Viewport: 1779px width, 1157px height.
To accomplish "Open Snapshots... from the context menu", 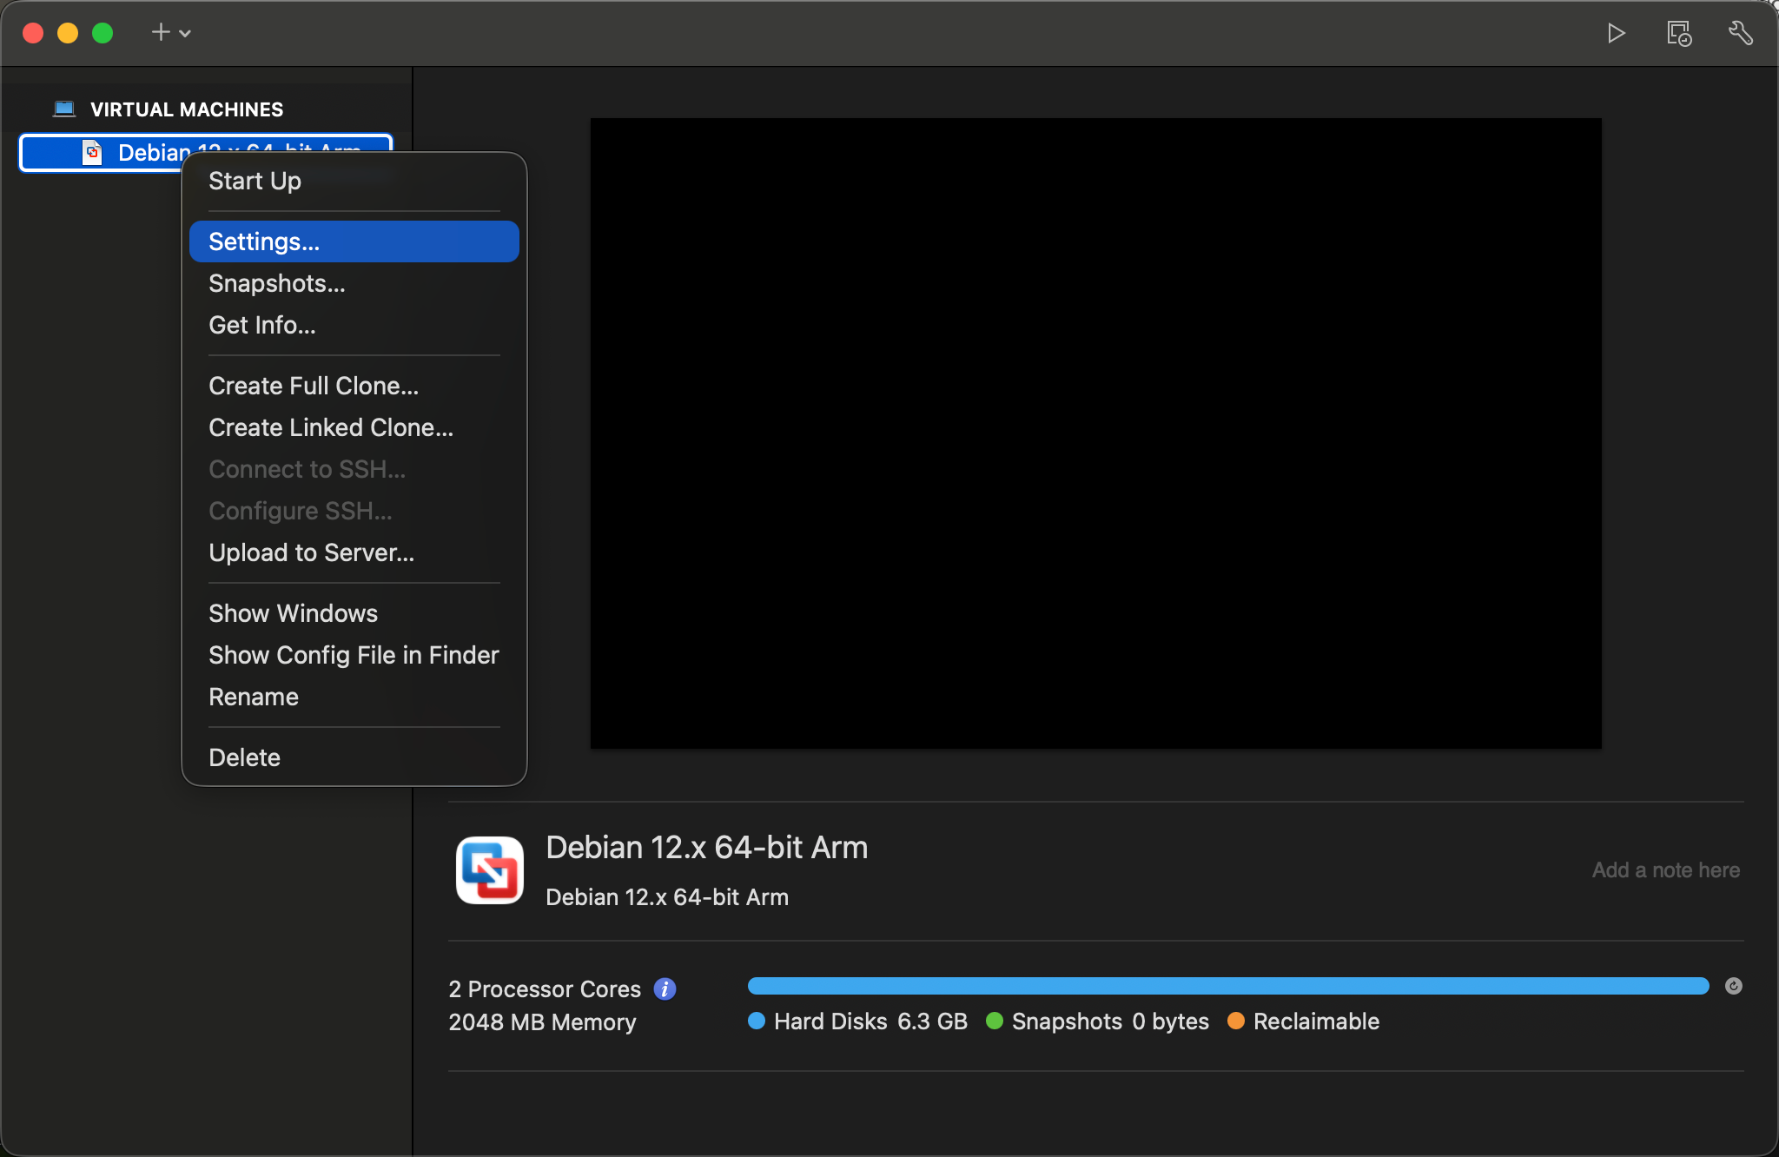I will pyautogui.click(x=276, y=283).
